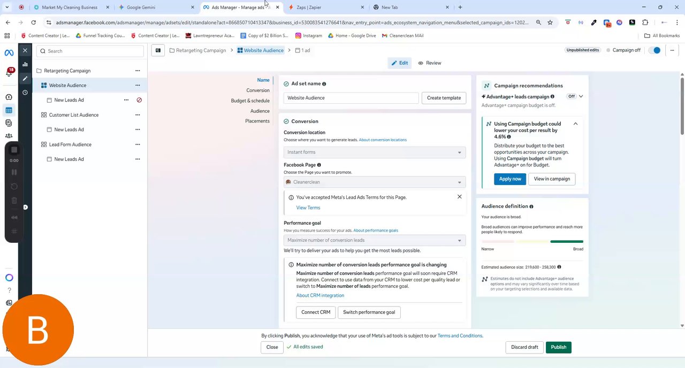Click the info icon next to Ad set name
685x368 pixels.
324,84
